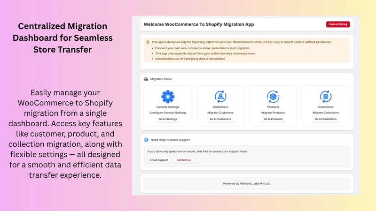Screen dimensions: 376x211
Task: Click 'Centralized Migration Dashboard' headline text
Action: [63, 38]
